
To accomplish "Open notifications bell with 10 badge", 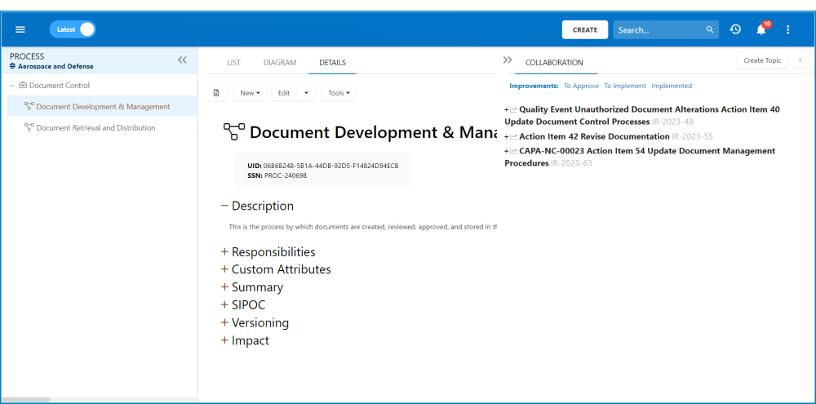I will 761,29.
